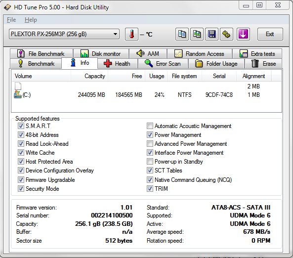Open the Extra tests tab
Image resolution: width=293 pixels, height=258 pixels.
pyautogui.click(x=257, y=54)
